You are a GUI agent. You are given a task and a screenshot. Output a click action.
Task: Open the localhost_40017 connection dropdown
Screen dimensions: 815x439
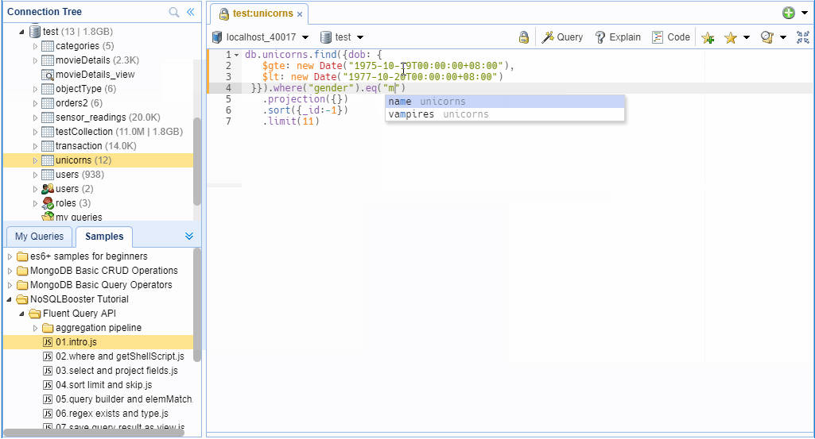click(x=305, y=37)
